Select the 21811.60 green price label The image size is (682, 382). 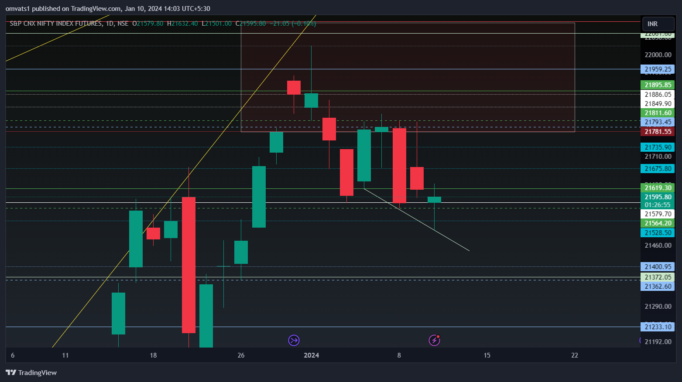658,113
